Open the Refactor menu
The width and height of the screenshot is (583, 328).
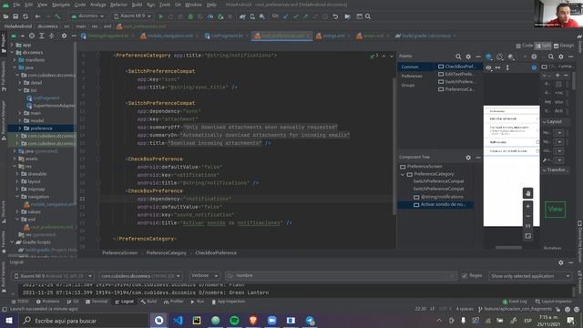[118, 5]
